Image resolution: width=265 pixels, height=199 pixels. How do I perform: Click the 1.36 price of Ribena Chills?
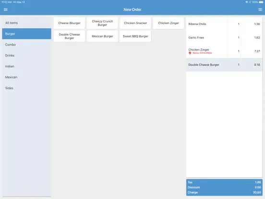(x=257, y=24)
